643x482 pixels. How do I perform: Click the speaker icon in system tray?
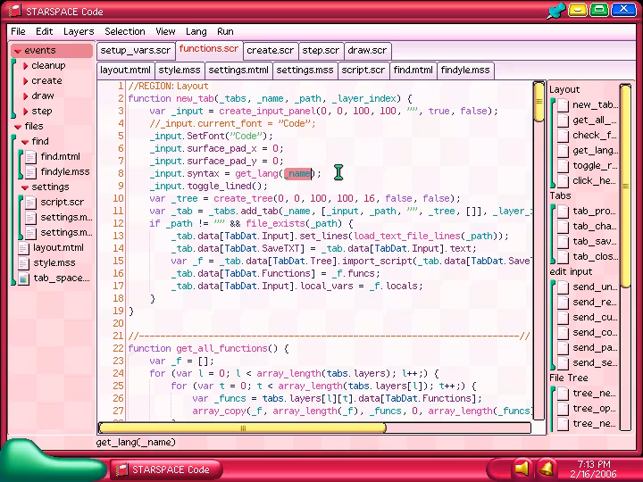[x=522, y=468]
